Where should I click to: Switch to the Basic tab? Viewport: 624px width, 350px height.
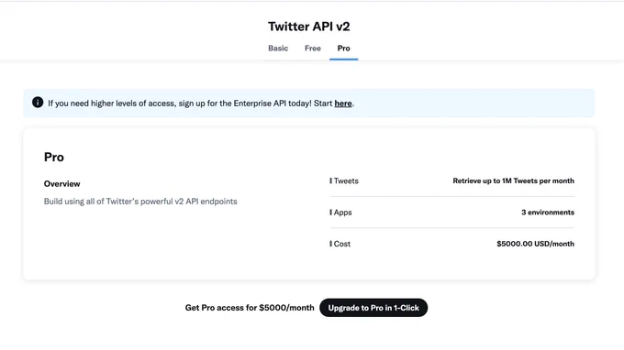click(x=278, y=48)
